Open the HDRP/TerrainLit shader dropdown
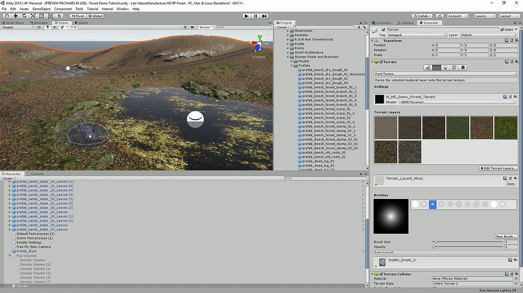The width and height of the screenshot is (523, 293). tap(458, 102)
